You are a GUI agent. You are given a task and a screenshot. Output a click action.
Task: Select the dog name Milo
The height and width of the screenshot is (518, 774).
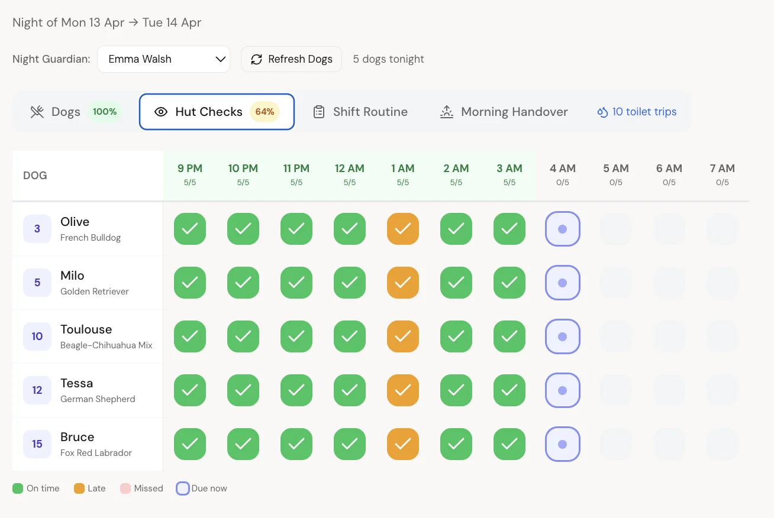pyautogui.click(x=72, y=276)
